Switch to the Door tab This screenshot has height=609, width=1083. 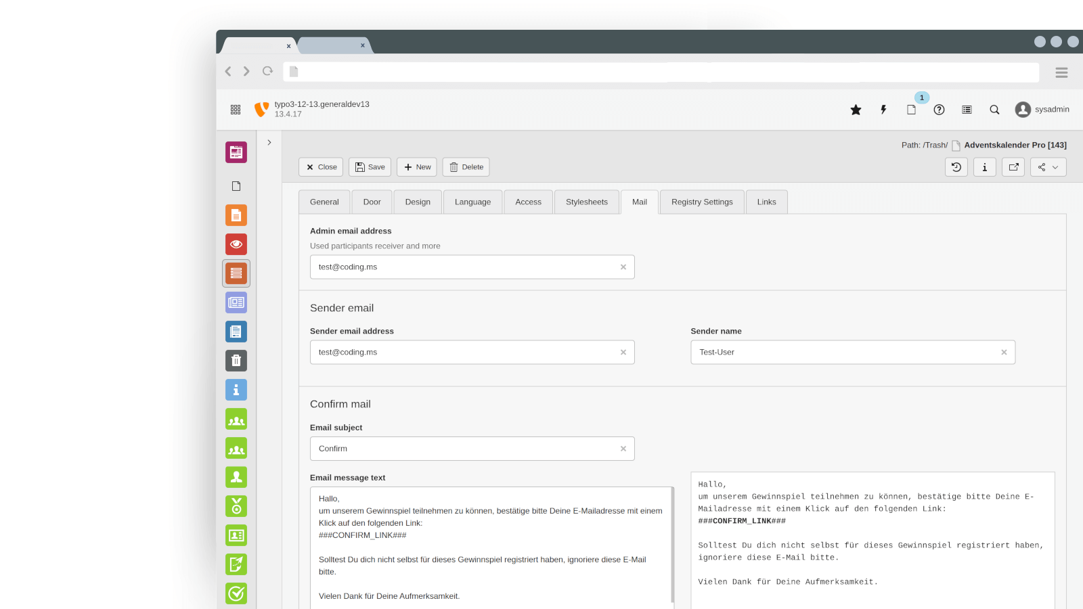372,202
